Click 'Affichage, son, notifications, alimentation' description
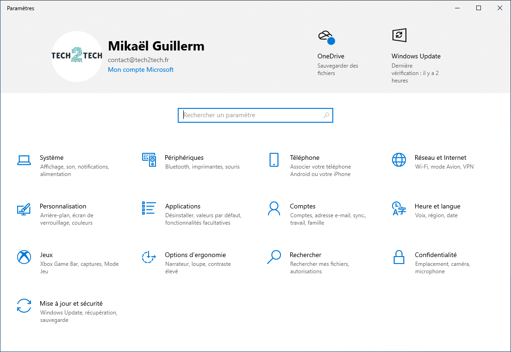Screen dimensions: 511x352 [x=75, y=170]
